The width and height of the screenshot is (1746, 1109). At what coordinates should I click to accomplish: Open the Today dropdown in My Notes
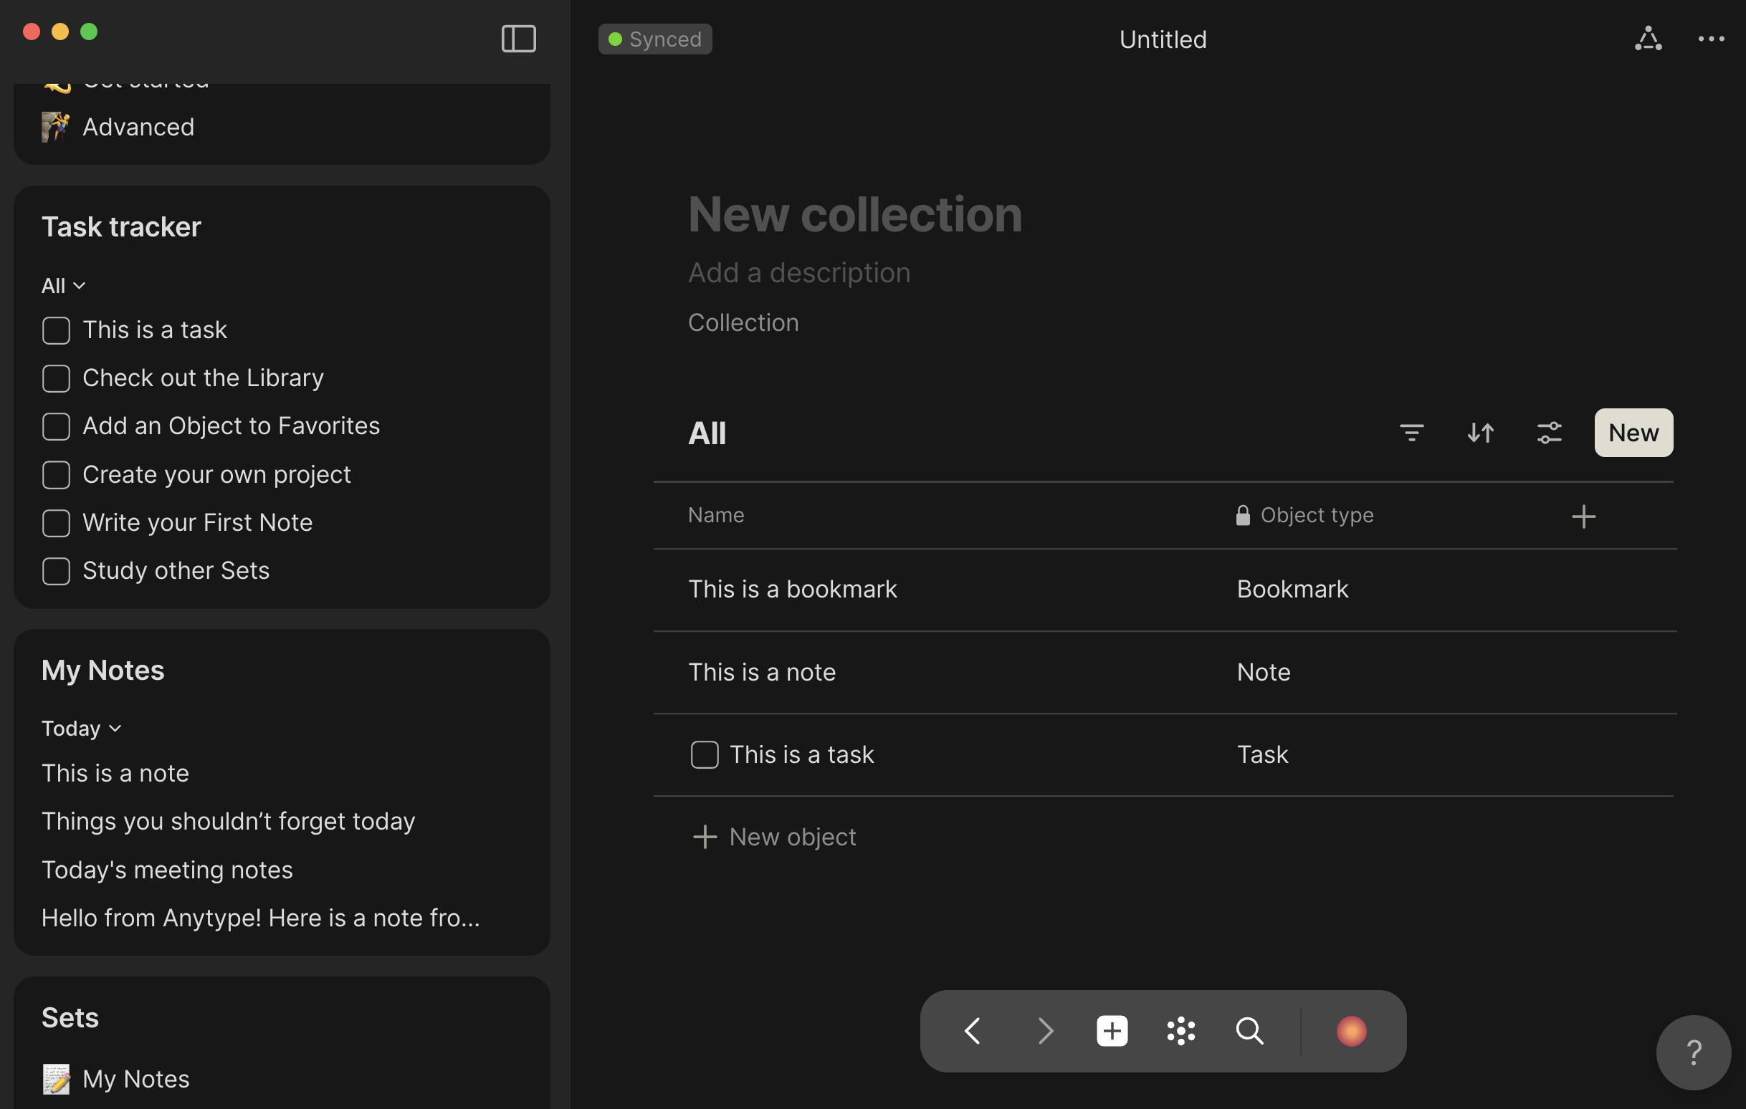[x=80, y=728]
